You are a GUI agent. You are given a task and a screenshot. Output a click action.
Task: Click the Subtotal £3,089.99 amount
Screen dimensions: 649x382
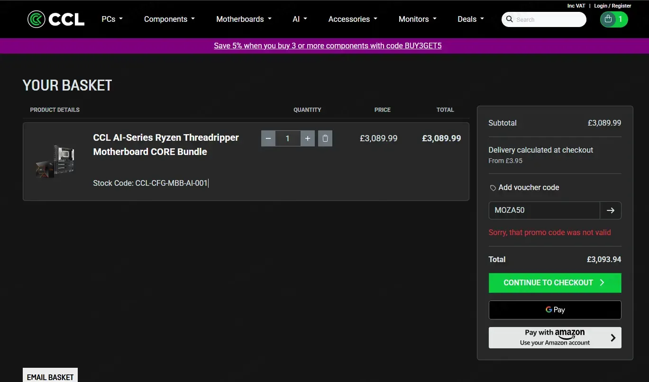tap(604, 123)
